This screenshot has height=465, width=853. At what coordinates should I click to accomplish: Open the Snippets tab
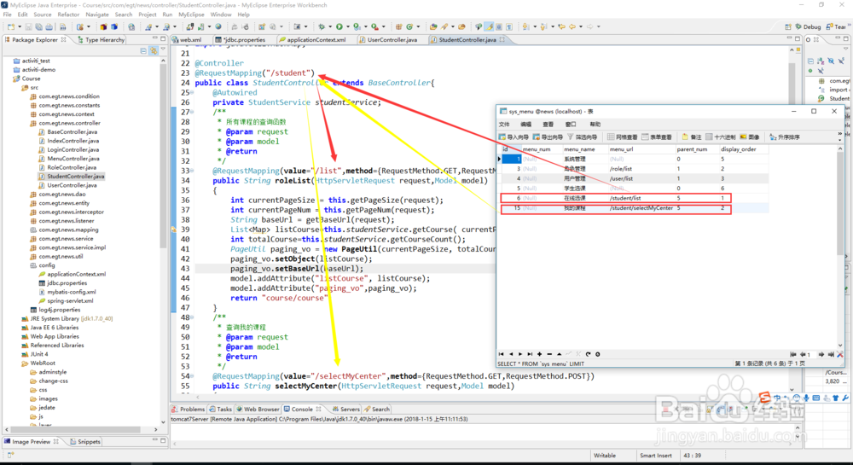click(85, 442)
